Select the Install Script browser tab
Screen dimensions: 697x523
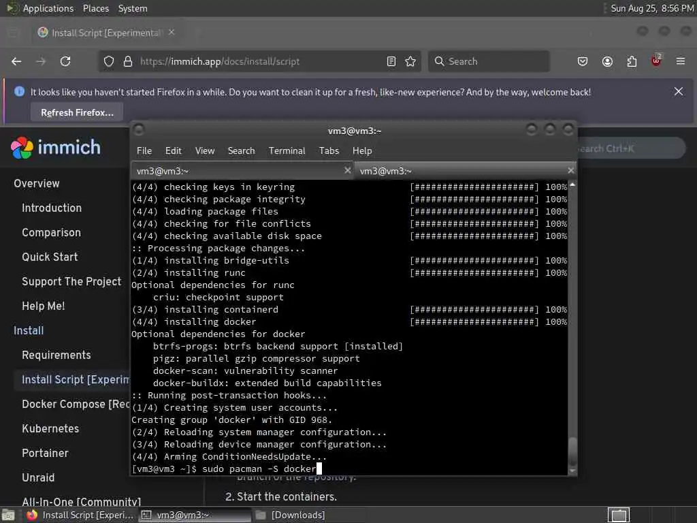coord(106,33)
